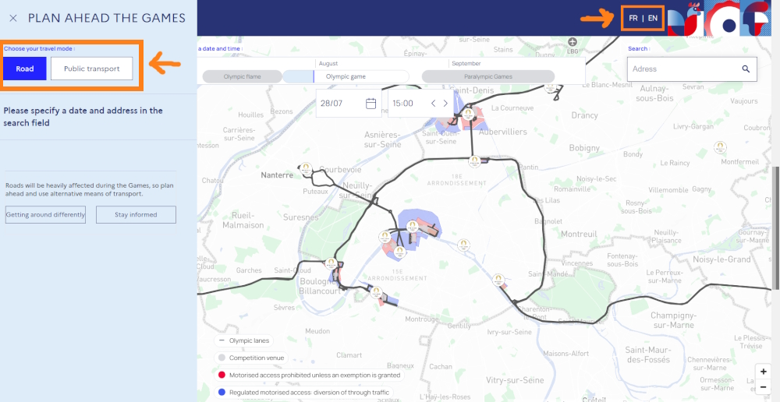Open Getting around differently page
This screenshot has width=780, height=402.
pyautogui.click(x=46, y=215)
